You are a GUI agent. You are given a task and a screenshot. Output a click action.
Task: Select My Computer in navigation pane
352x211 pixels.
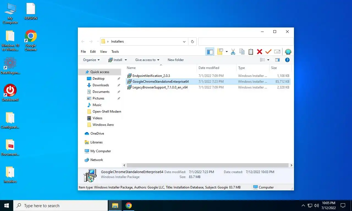click(101, 151)
